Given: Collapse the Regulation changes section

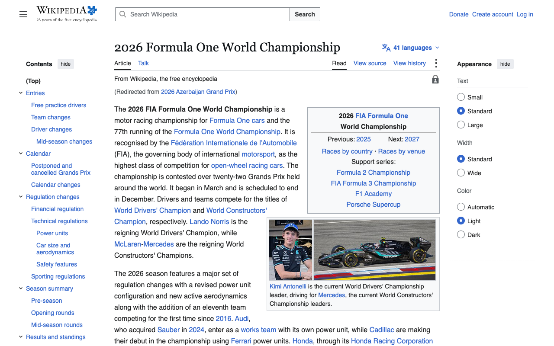Looking at the screenshot, I should click(x=21, y=197).
